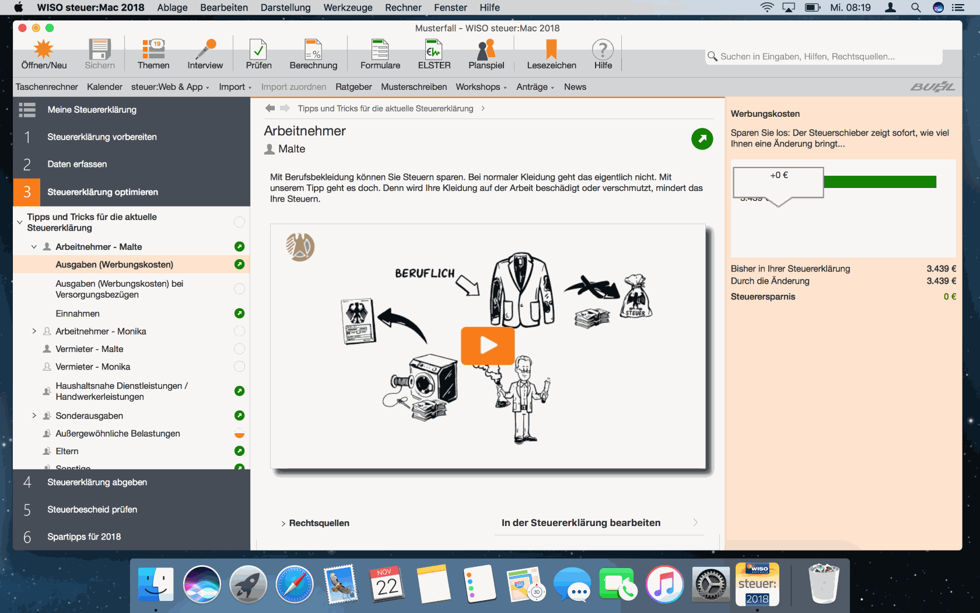980x613 pixels.
Task: Toggle status circle for Arbeitnehmer - Monika
Action: (x=239, y=331)
